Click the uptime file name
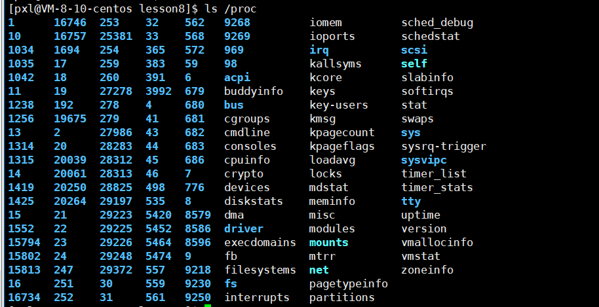Viewport: 599px width, 307px height. pos(421,215)
